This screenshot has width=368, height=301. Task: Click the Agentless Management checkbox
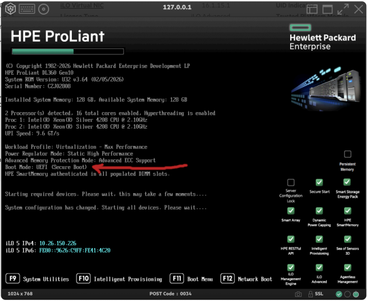click(348, 267)
